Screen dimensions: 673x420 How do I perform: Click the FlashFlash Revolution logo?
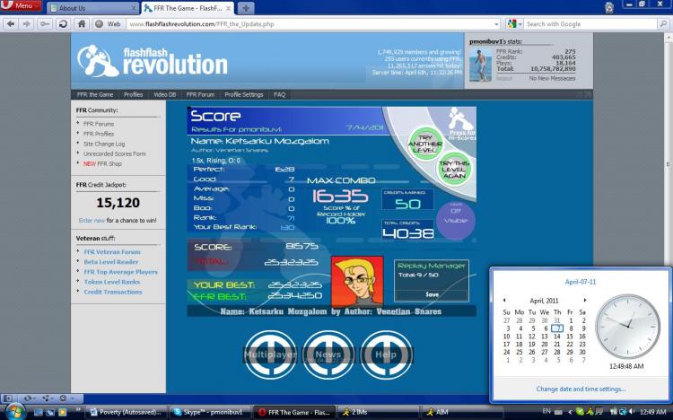[x=153, y=61]
